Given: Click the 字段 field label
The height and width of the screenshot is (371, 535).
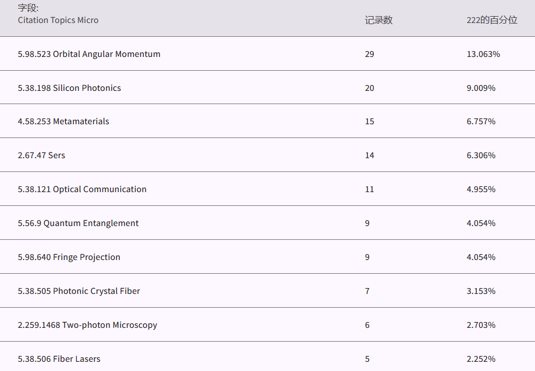Looking at the screenshot, I should pos(28,9).
